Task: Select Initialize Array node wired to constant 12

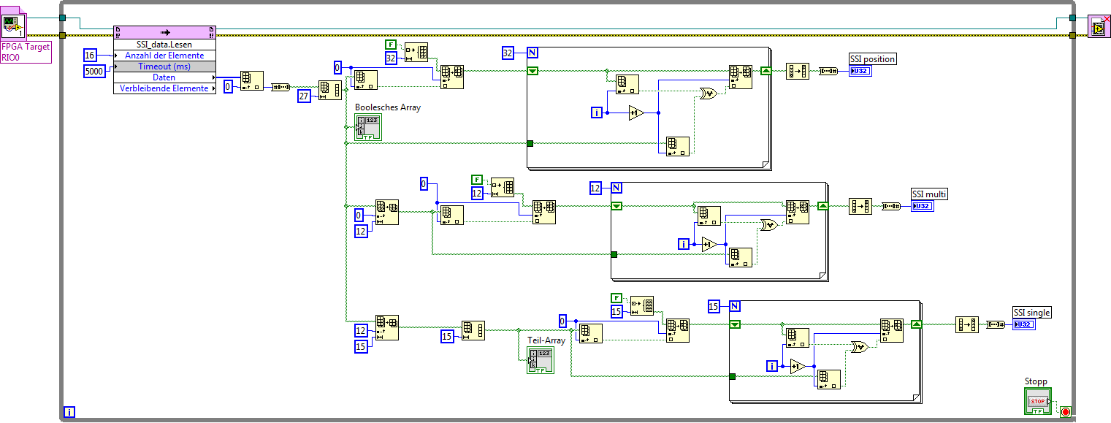Action: click(503, 187)
